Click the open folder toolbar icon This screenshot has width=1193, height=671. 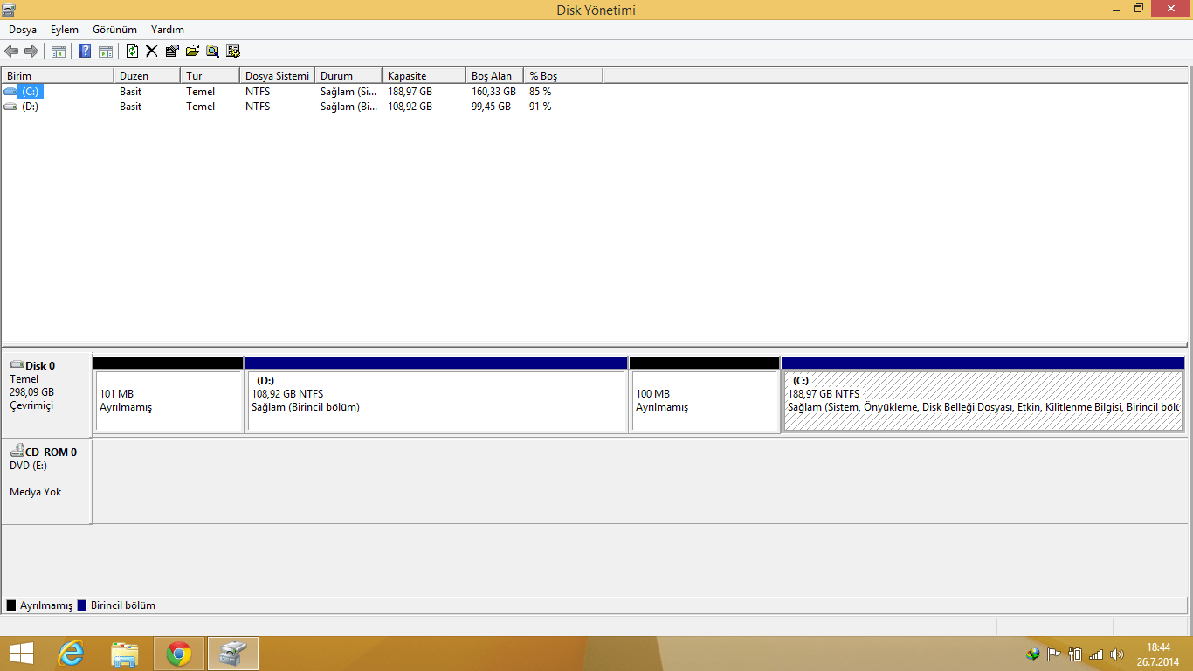pyautogui.click(x=192, y=52)
